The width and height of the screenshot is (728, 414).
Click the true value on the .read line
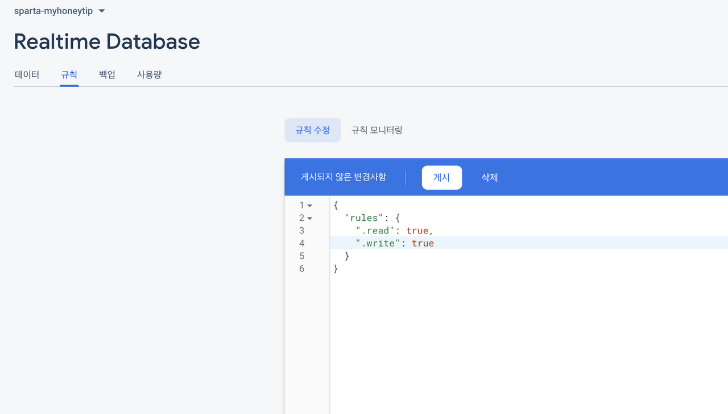[417, 231]
